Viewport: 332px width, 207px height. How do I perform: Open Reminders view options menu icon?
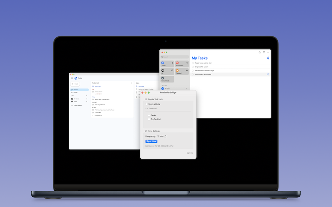[264, 52]
